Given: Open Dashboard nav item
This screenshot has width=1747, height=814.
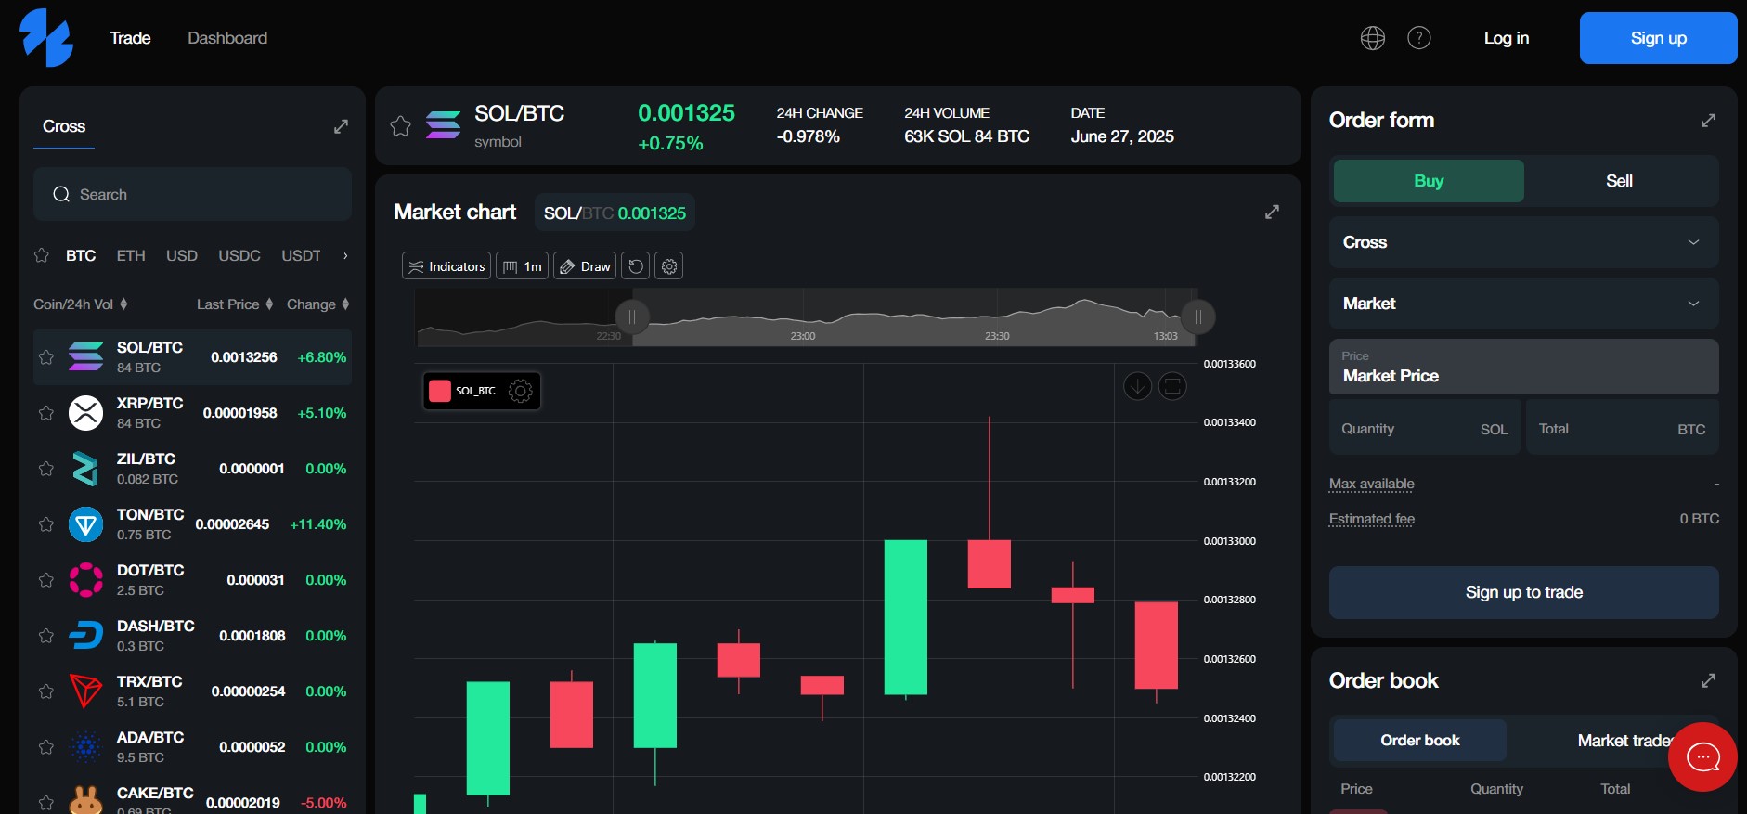Looking at the screenshot, I should click(x=227, y=38).
